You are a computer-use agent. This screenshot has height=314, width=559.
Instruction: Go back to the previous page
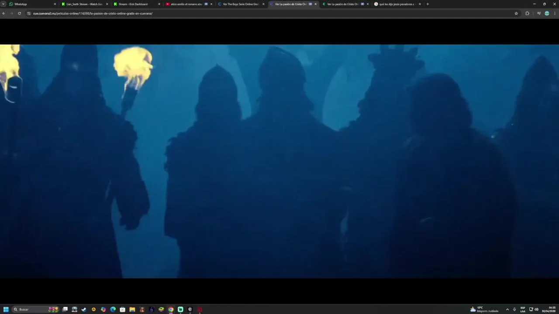3,14
